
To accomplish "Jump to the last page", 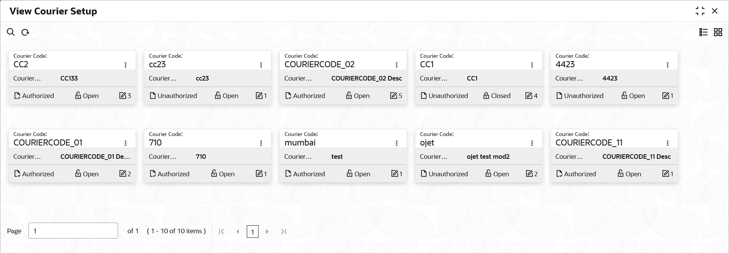I will coord(283,231).
